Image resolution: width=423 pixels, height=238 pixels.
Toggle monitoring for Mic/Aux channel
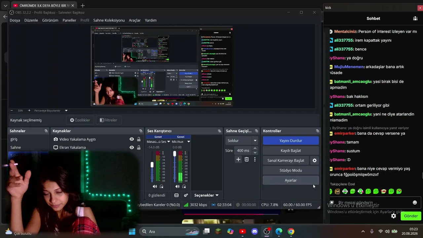[184, 187]
